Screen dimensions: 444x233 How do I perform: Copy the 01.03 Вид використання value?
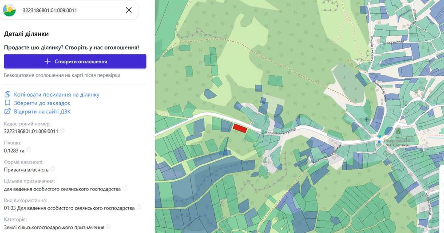coord(139,207)
